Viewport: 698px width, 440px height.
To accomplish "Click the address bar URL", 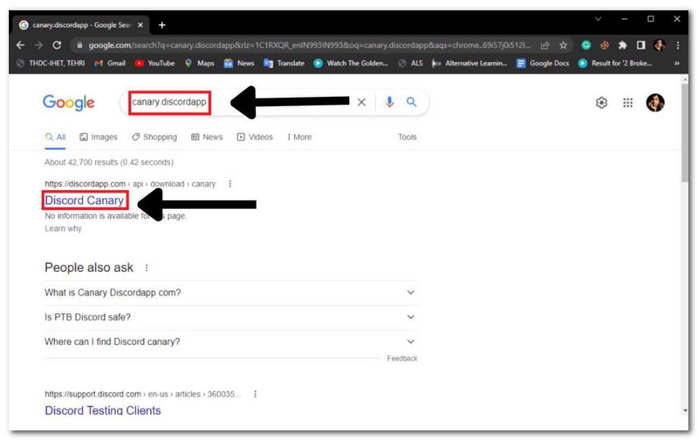I will 309,45.
